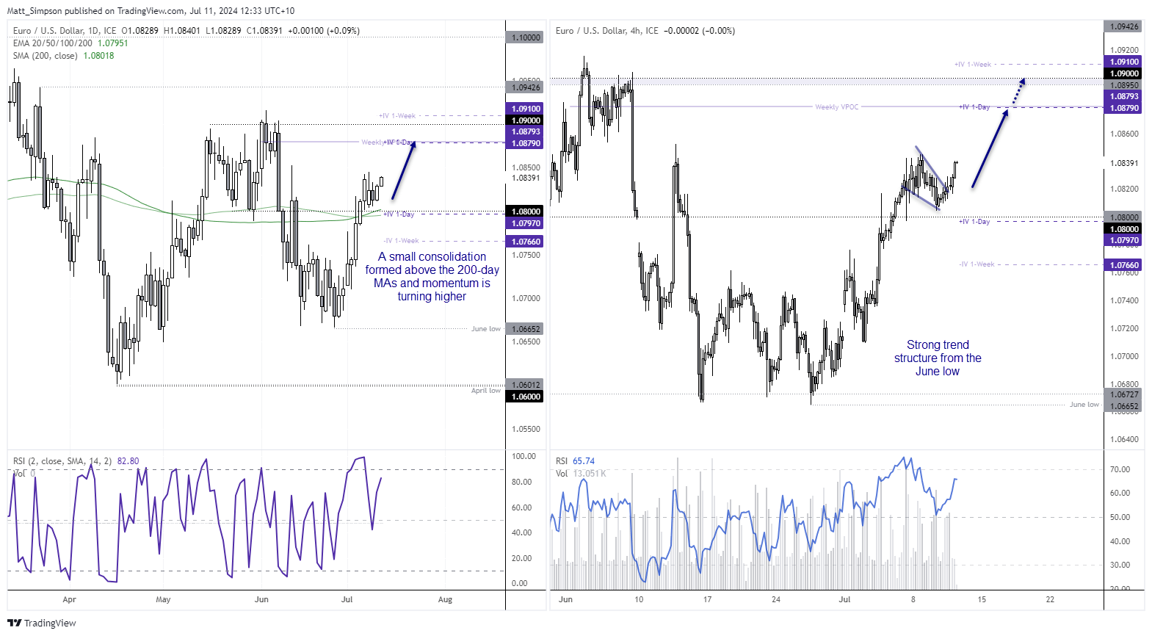Click the '22' date on the 4h time axis
Viewport: 1152px width, 636px height.
point(1050,599)
